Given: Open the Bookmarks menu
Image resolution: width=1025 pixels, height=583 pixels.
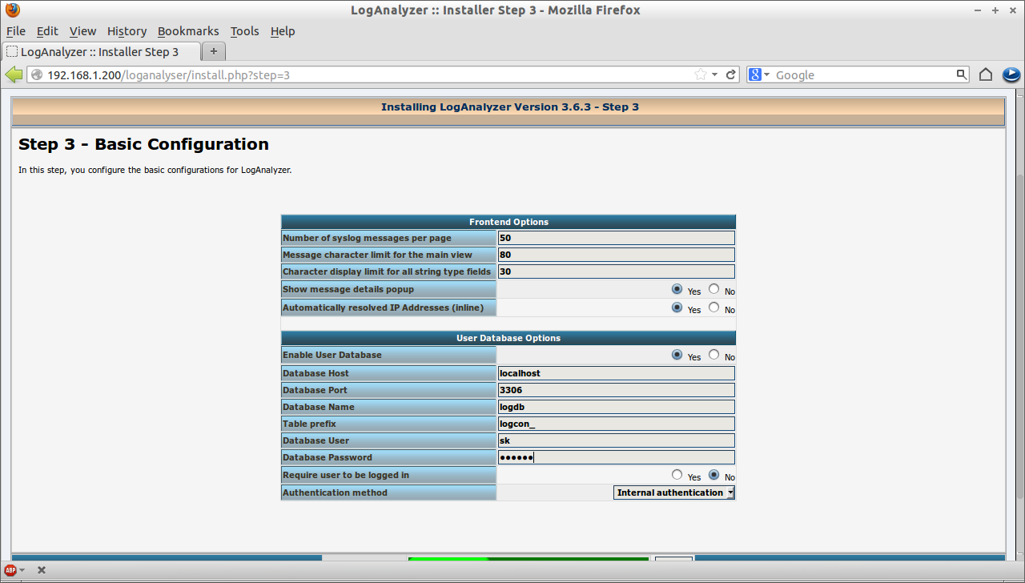Looking at the screenshot, I should [x=188, y=31].
